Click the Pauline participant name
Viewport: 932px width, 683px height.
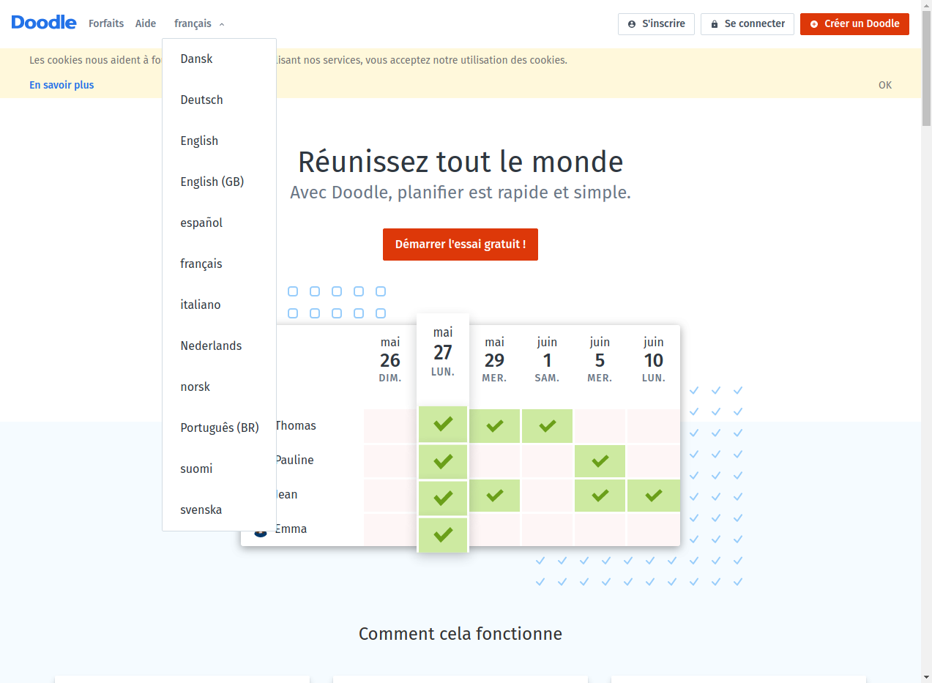pyautogui.click(x=294, y=460)
